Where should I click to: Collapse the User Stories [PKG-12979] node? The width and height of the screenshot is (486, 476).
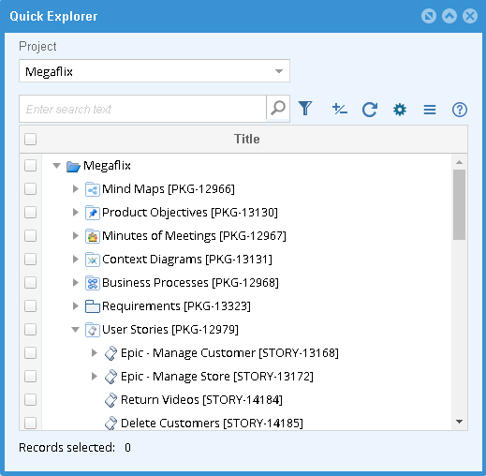(75, 329)
